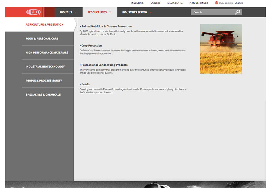Open the Product Finder link

[x=199, y=3]
